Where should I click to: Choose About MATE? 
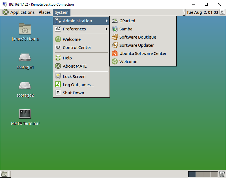click(x=81, y=66)
